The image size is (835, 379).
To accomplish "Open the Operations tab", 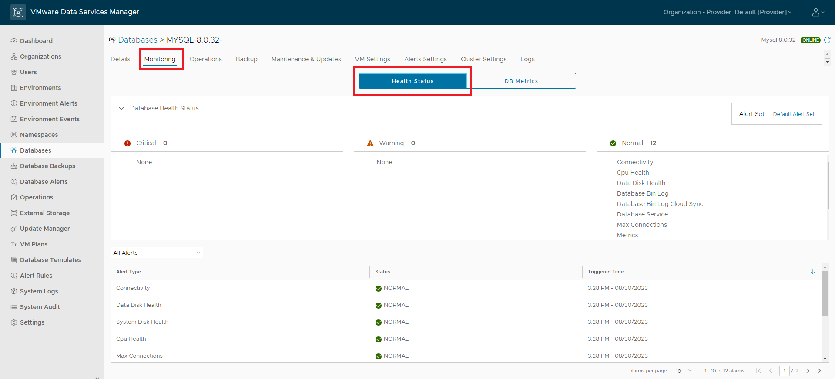I will click(x=206, y=59).
